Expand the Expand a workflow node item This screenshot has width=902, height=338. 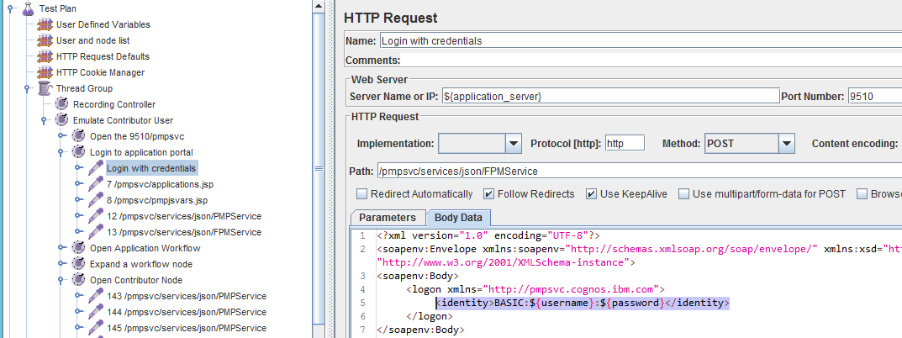[61, 264]
